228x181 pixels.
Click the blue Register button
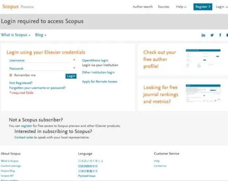point(202,7)
